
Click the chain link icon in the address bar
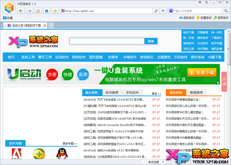(x=156, y=11)
